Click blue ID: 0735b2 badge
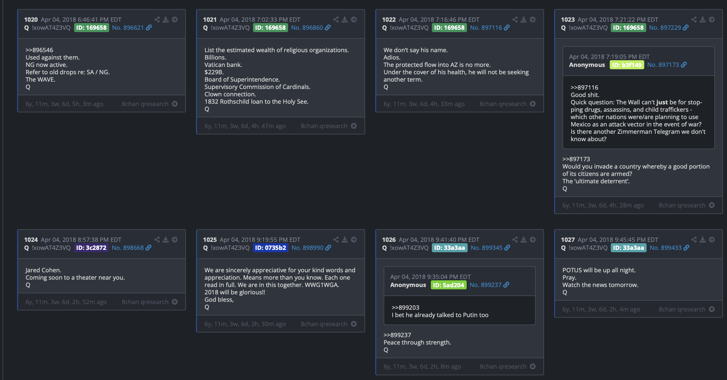This screenshot has height=380, width=727. pos(271,248)
